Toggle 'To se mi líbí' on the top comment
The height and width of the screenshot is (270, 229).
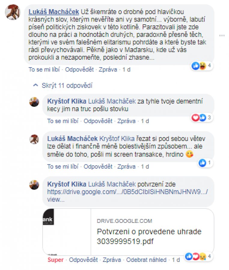44,70
